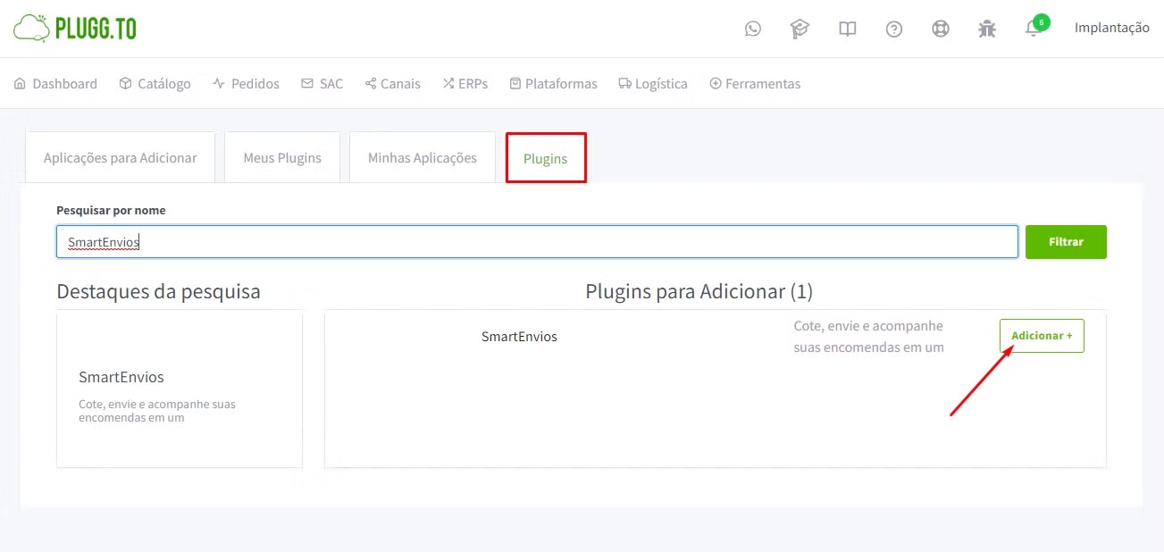Click the Ferramentas plus-circle icon

[x=716, y=83]
